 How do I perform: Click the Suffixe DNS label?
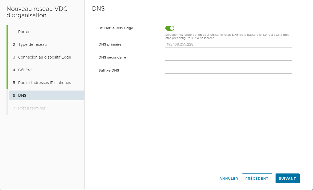point(109,70)
